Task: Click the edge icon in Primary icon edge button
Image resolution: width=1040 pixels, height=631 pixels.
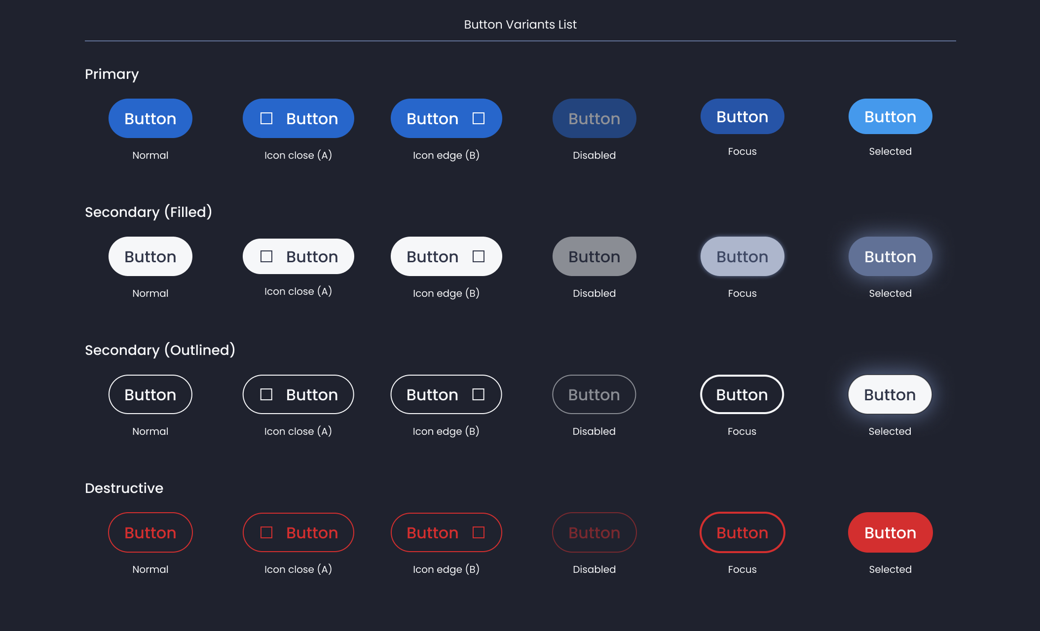Action: 478,118
